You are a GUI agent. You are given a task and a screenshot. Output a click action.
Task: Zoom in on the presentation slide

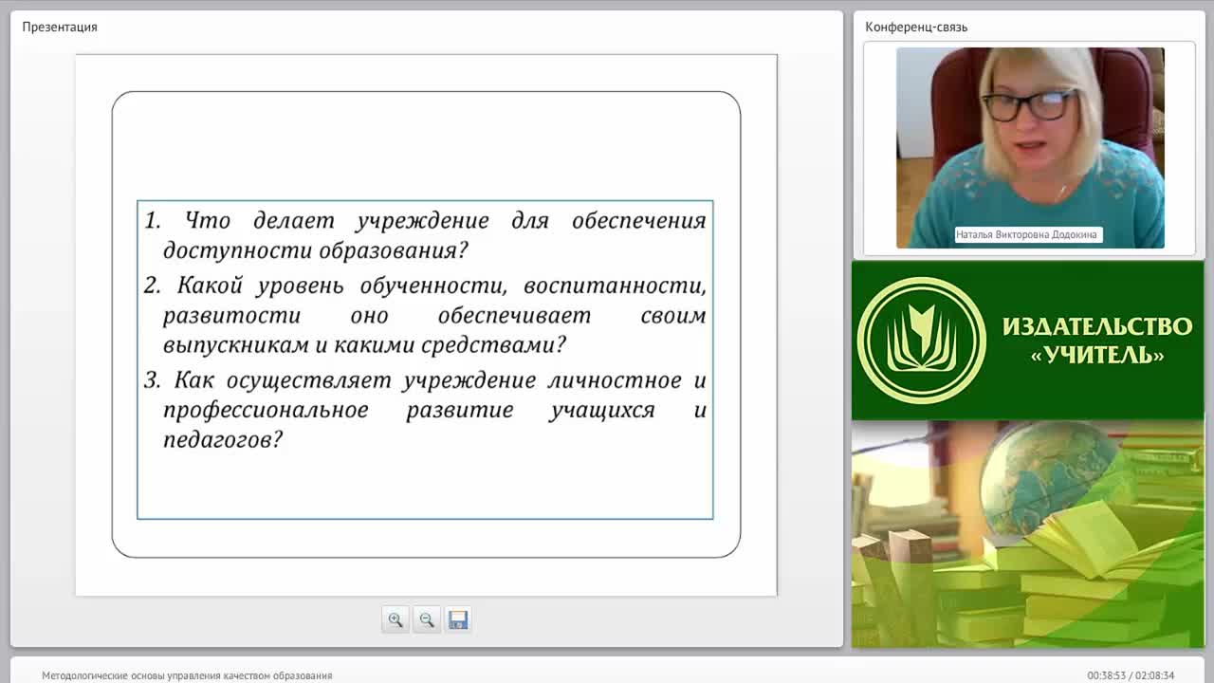click(x=395, y=619)
